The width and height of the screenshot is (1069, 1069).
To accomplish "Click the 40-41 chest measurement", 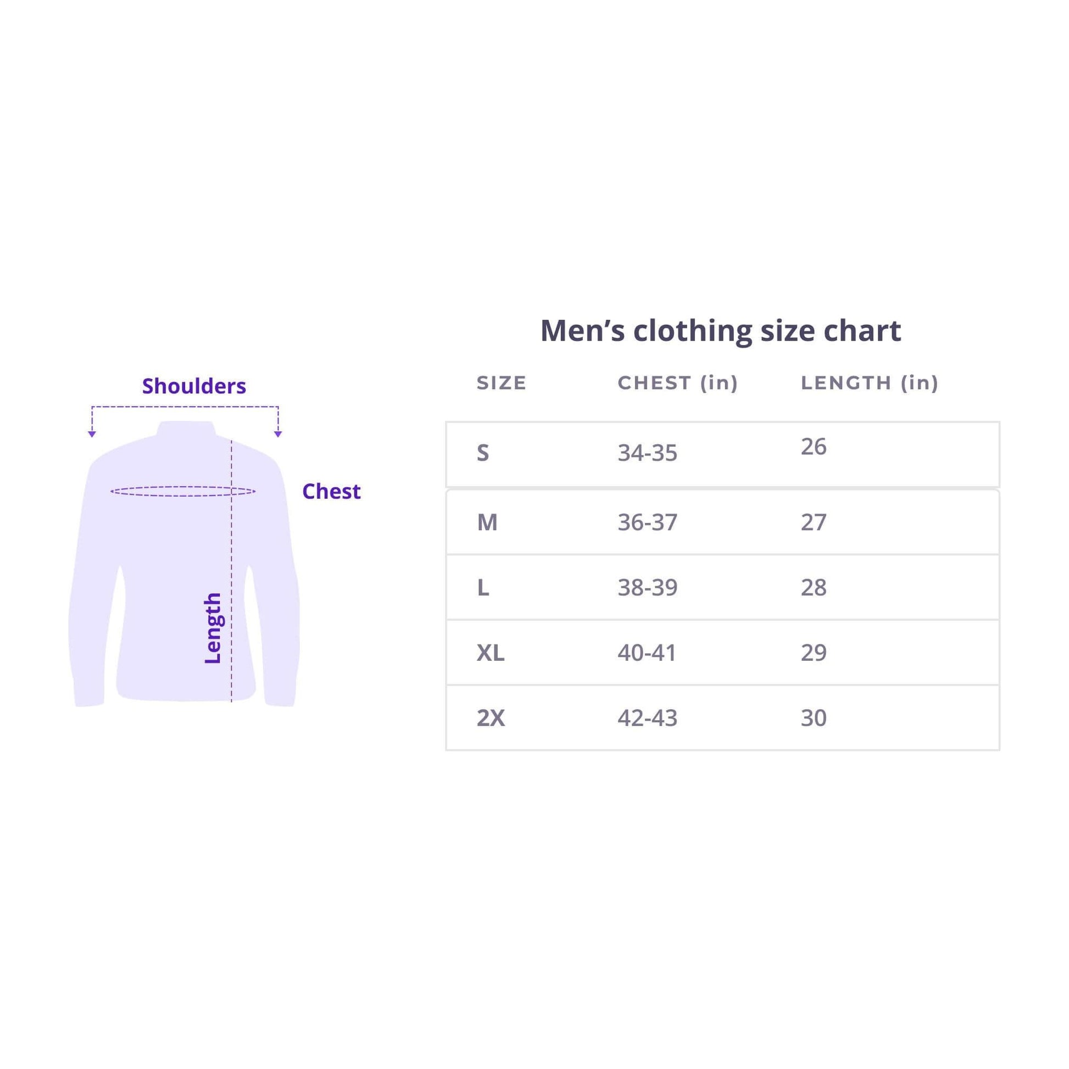I will pos(647,653).
